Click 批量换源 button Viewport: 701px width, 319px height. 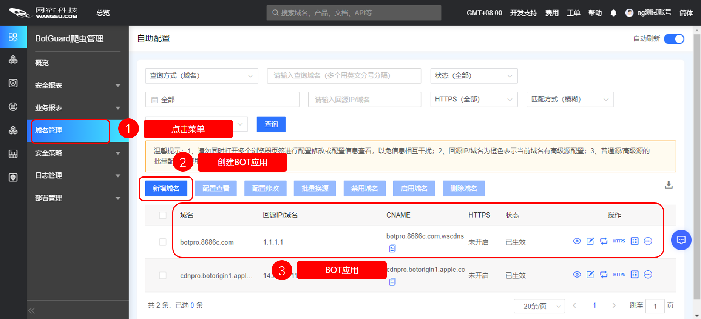click(x=315, y=189)
